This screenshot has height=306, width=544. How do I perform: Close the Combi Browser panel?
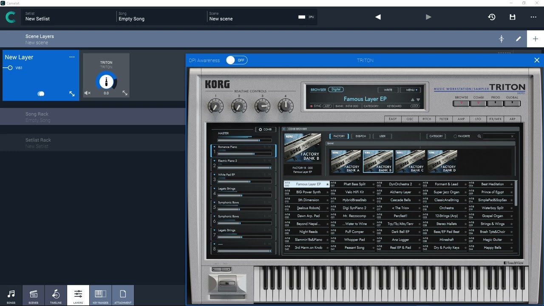(284, 129)
